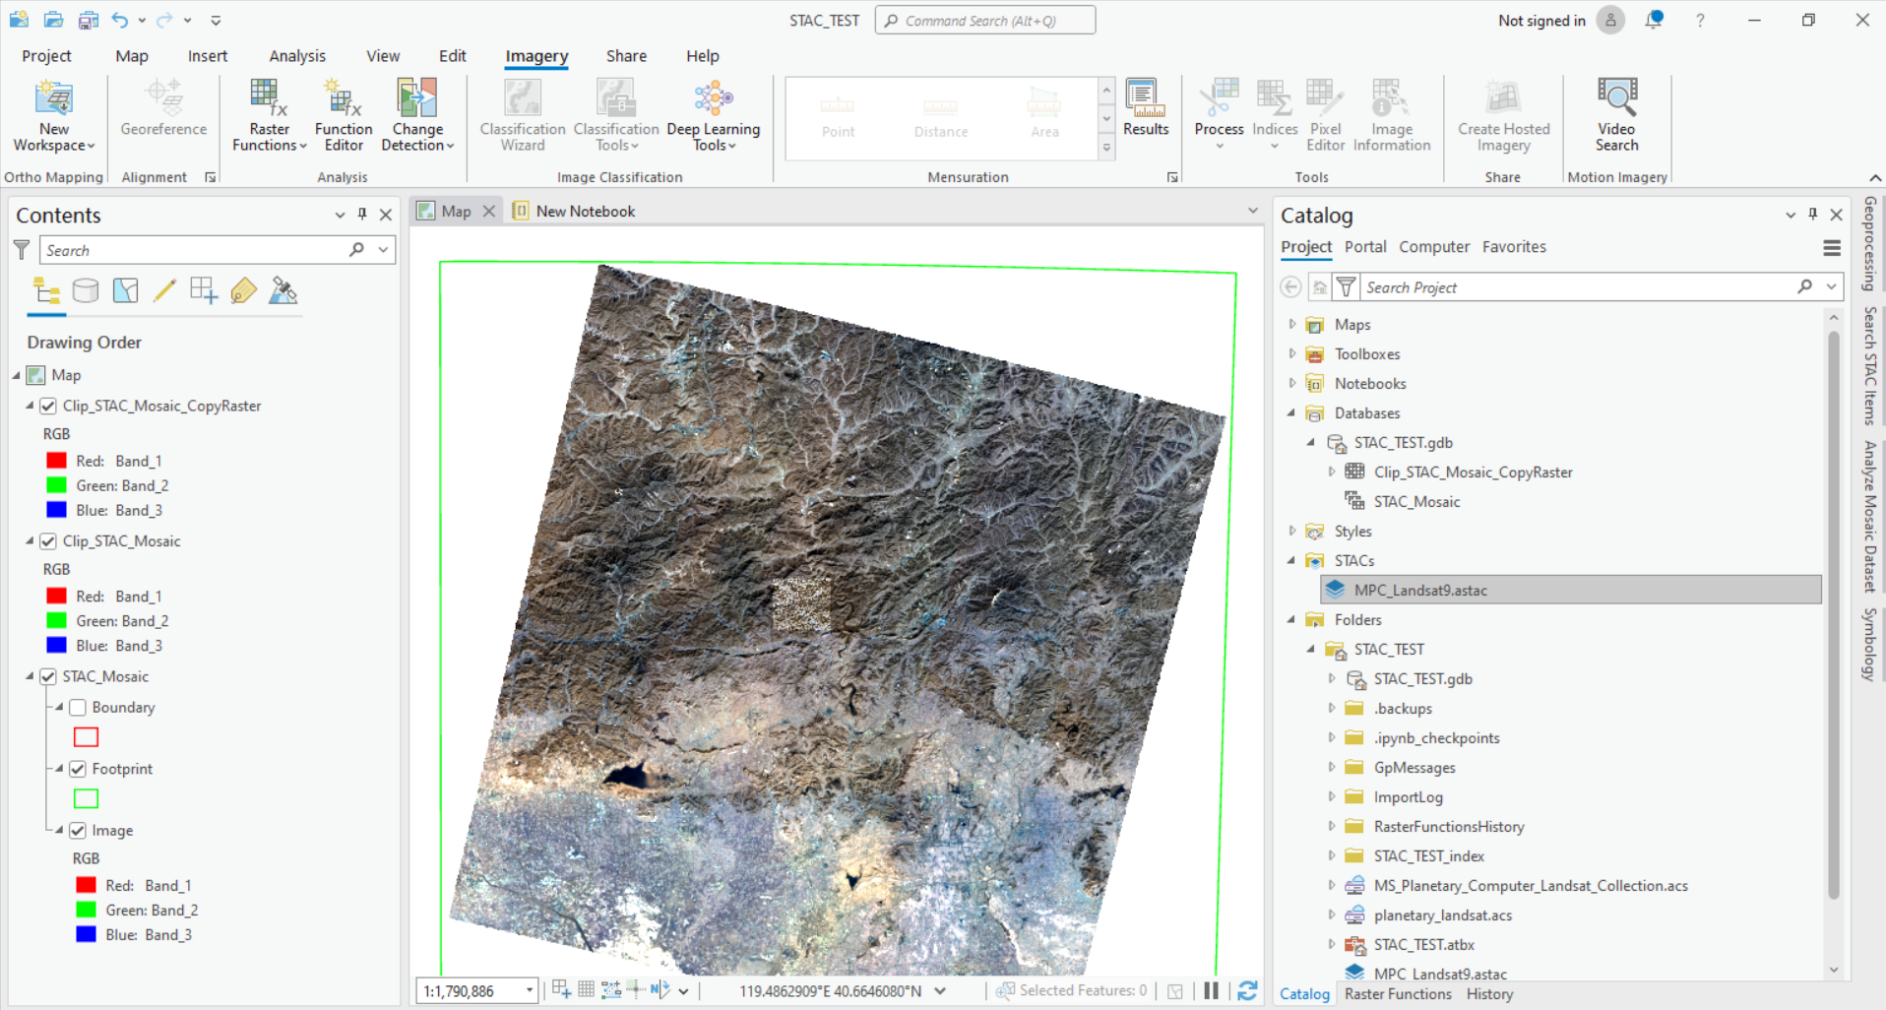1886x1010 pixels.
Task: Enable the Boundary sublayer checkbox
Action: coord(77,707)
